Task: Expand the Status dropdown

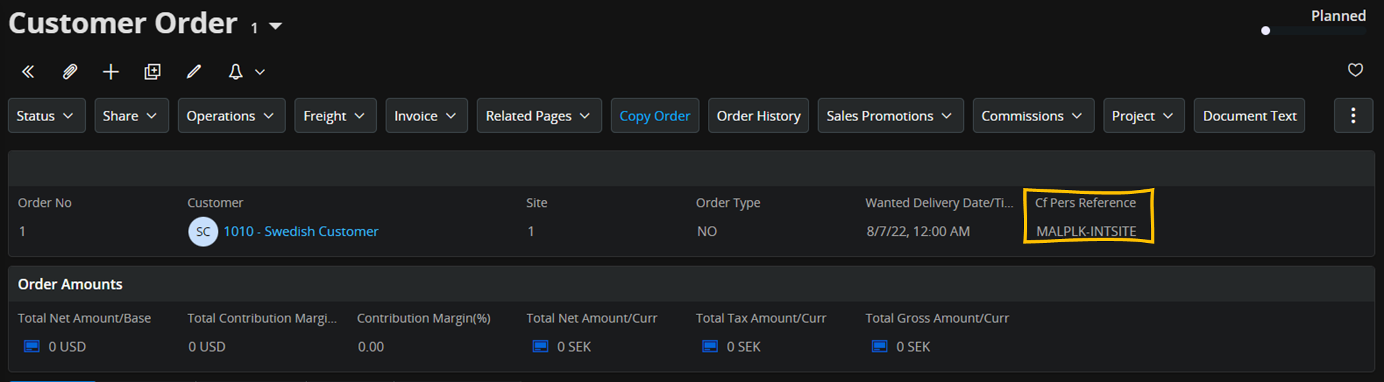Action: click(x=46, y=116)
